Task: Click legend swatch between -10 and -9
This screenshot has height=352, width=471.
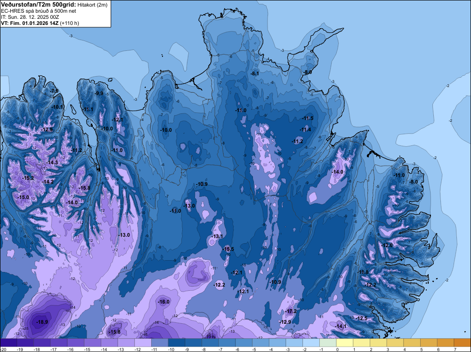Action: 177,343
